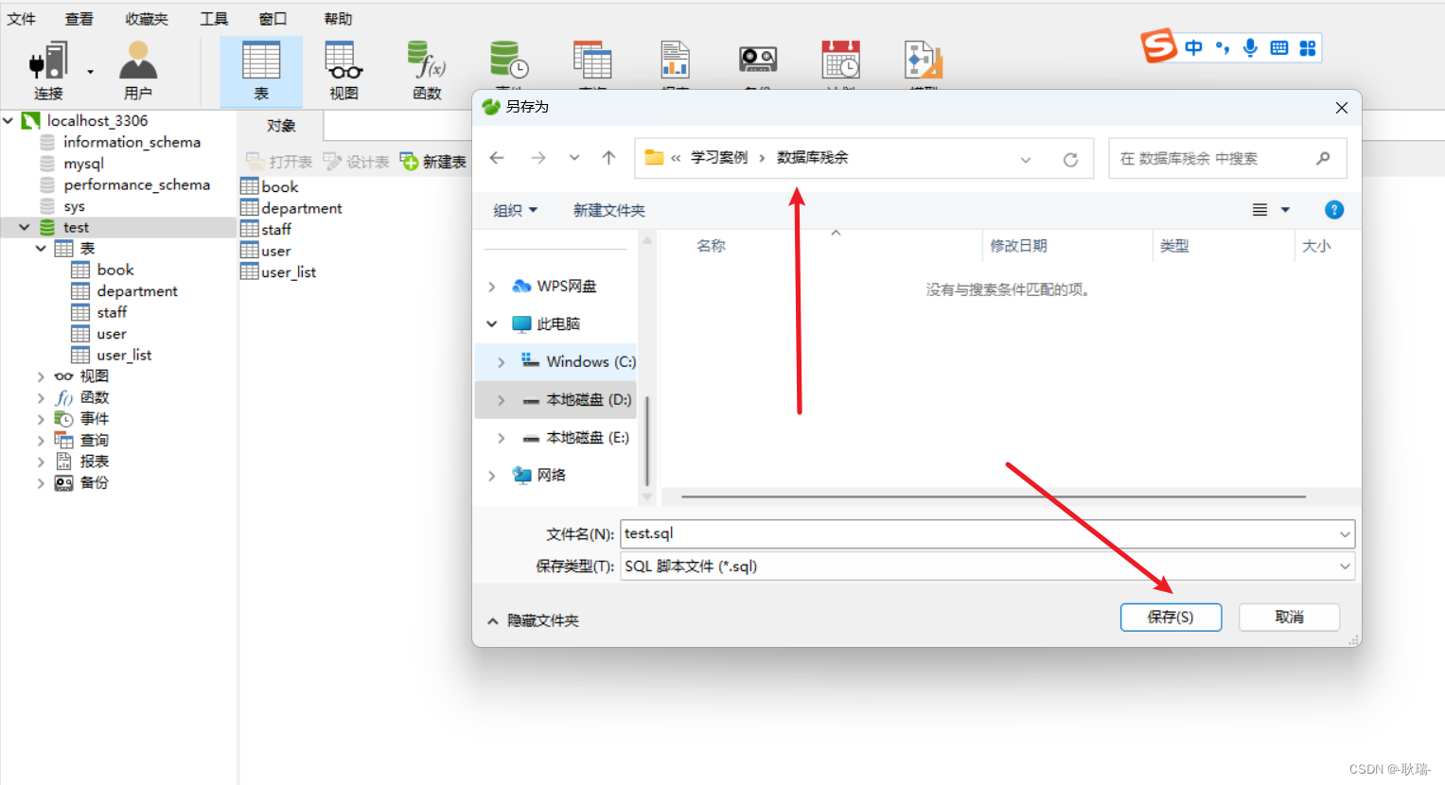Click New Folder (新建文件夹) button
Image resolution: width=1445 pixels, height=785 pixels.
tap(609, 210)
